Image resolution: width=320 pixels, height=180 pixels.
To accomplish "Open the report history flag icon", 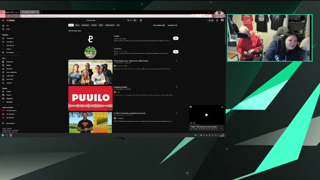I will 3,123.
